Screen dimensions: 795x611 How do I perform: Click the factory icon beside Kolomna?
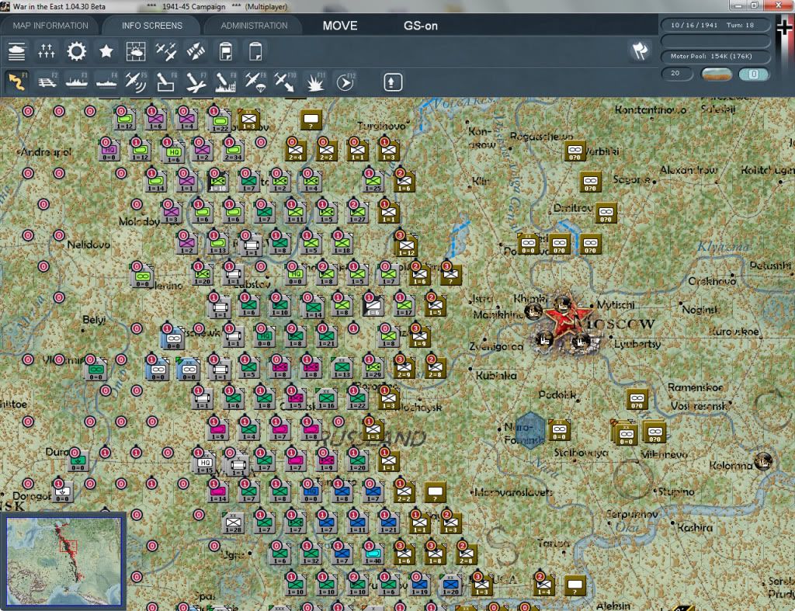(x=762, y=460)
